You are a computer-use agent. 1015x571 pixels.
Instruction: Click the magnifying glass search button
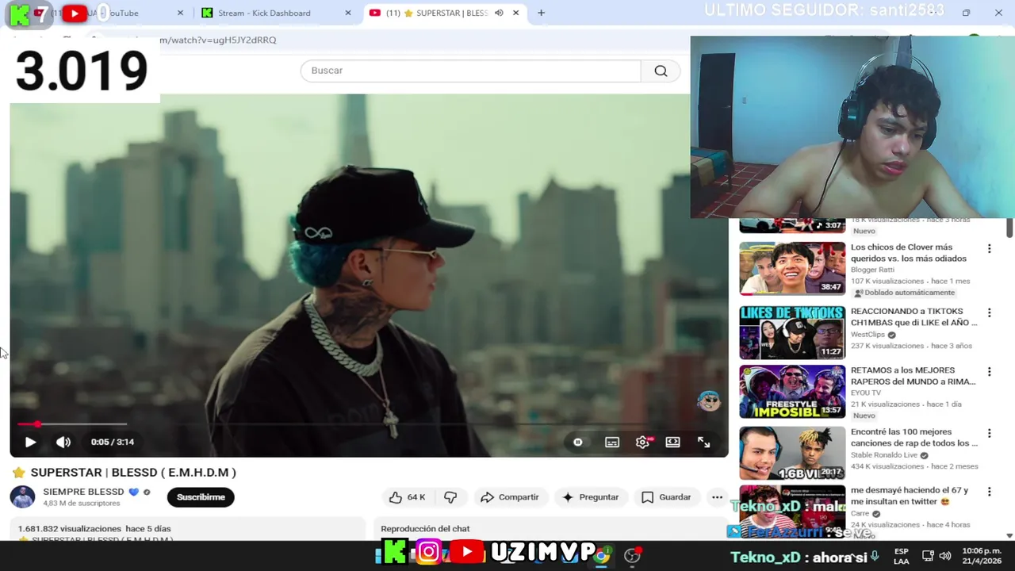[x=661, y=71]
